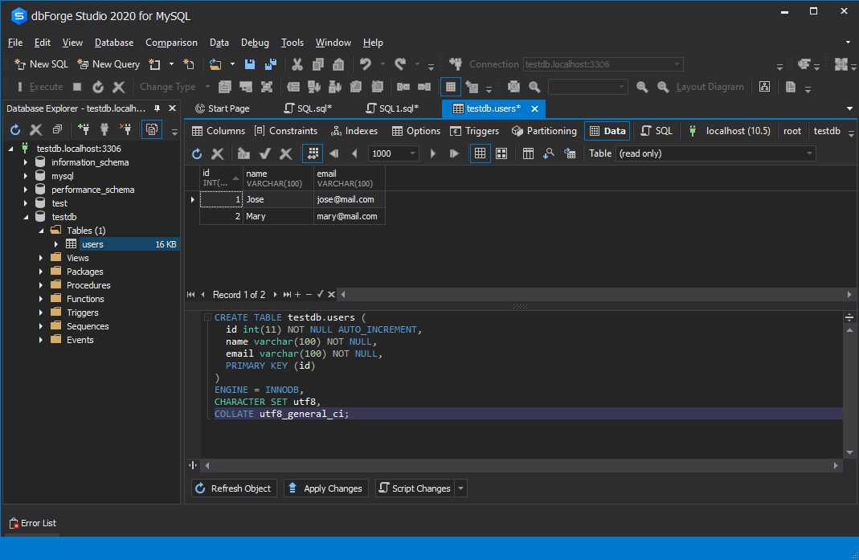Image resolution: width=859 pixels, height=560 pixels.
Task: Expand the information_schema database node
Action: coord(25,162)
